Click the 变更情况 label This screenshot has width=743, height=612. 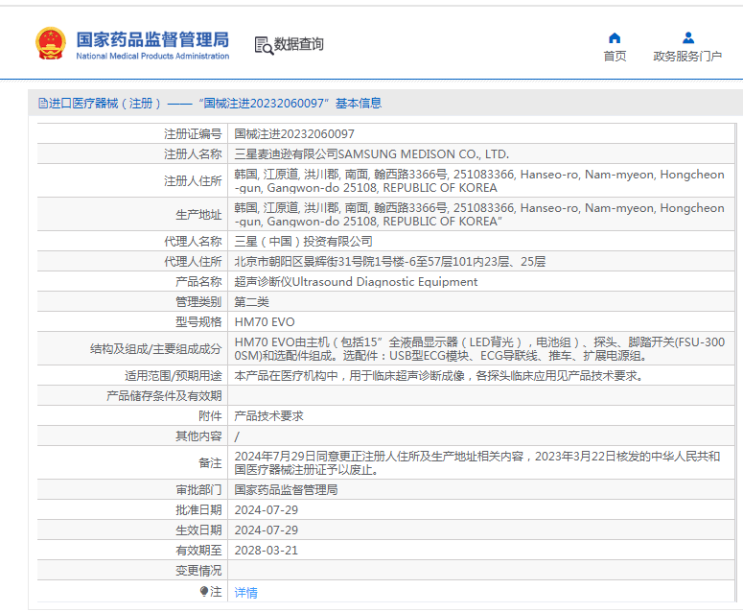click(x=198, y=571)
